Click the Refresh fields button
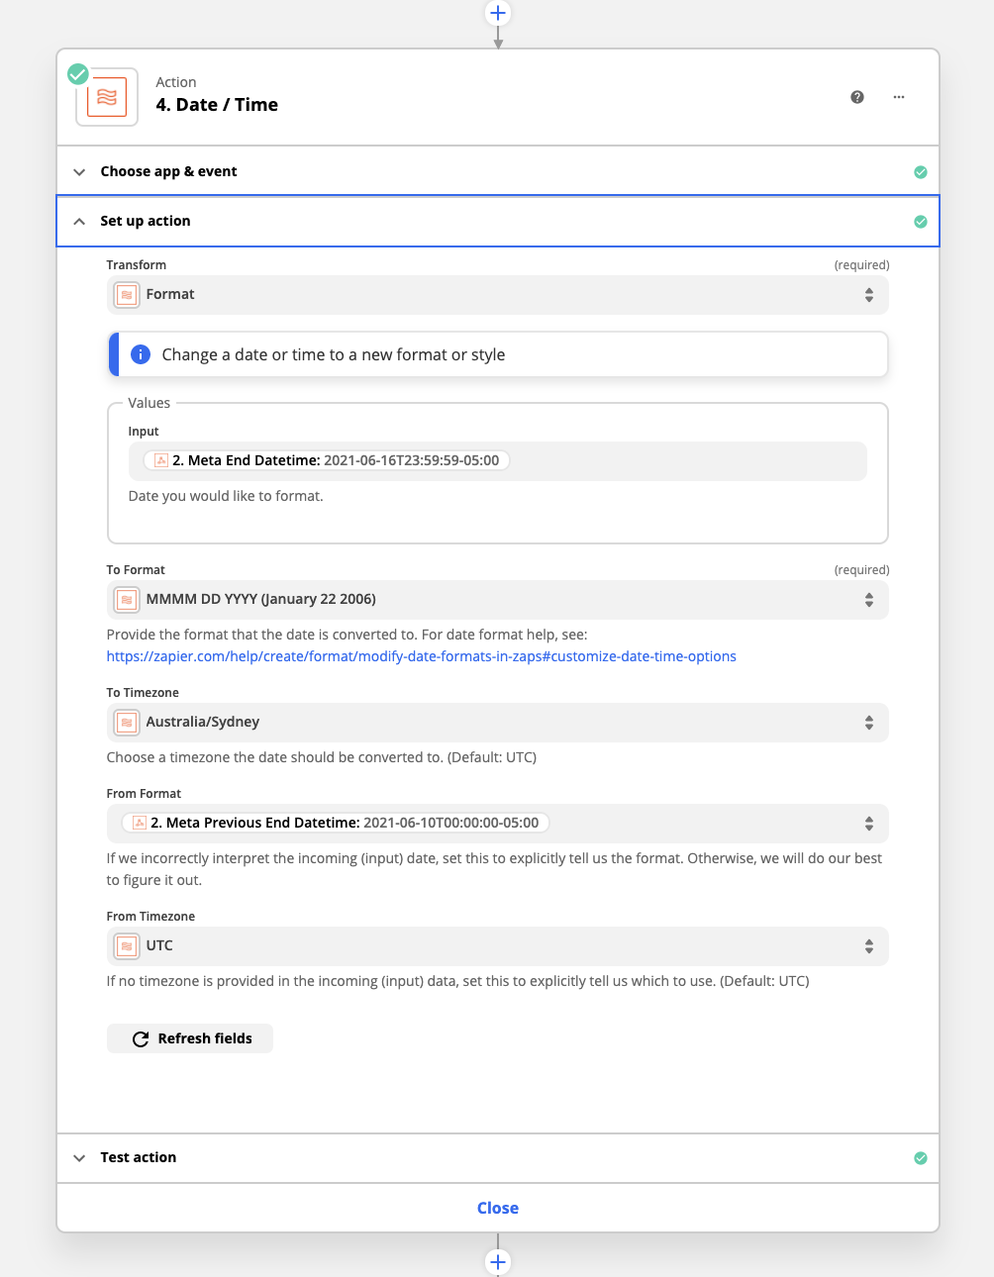994x1277 pixels. (190, 1038)
